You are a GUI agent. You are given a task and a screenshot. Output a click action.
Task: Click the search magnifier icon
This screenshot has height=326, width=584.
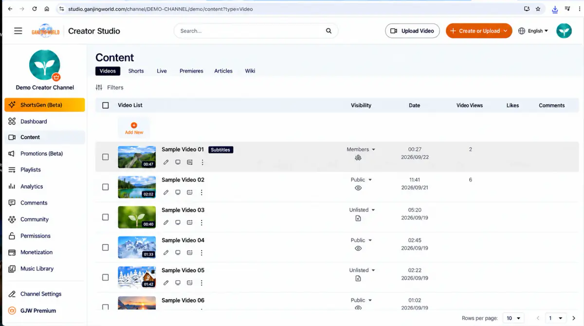329,31
